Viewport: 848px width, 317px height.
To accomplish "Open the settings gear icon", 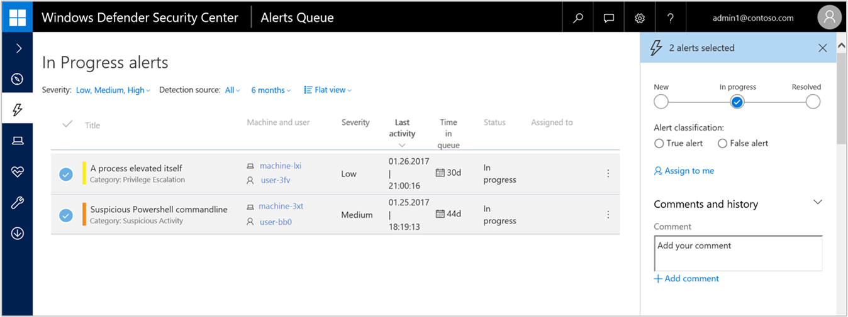I will click(x=640, y=18).
